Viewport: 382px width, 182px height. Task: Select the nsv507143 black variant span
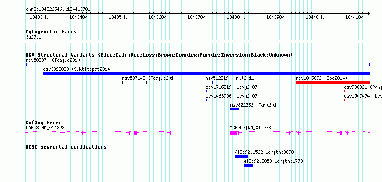coord(134,82)
